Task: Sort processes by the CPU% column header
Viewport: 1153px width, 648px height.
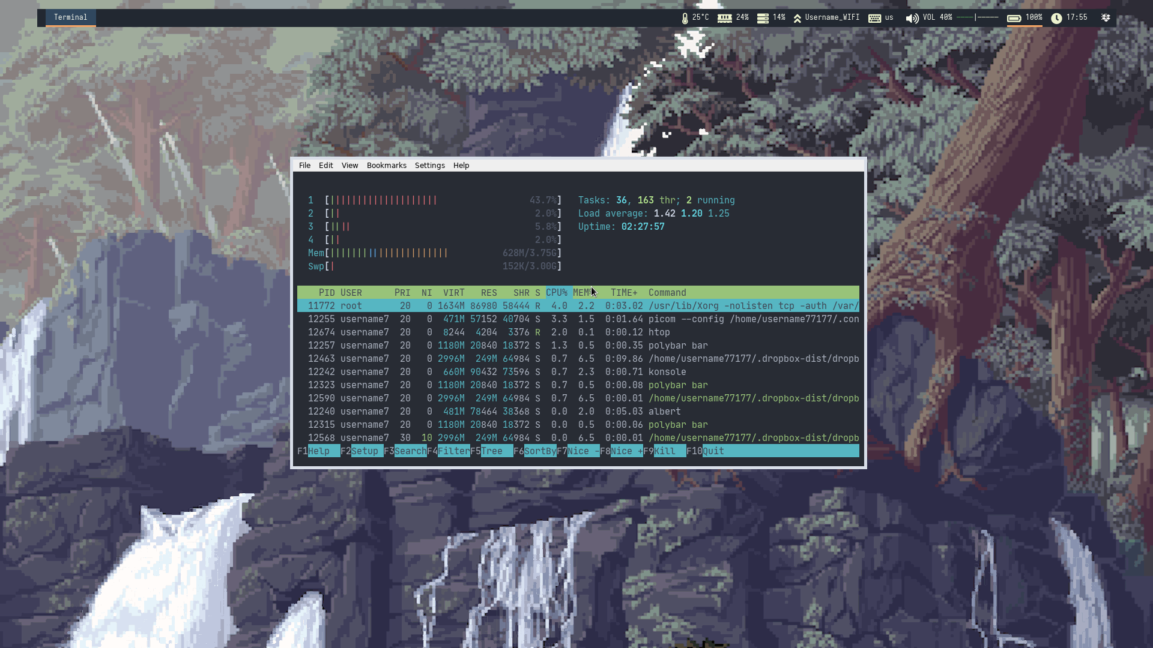Action: 556,293
